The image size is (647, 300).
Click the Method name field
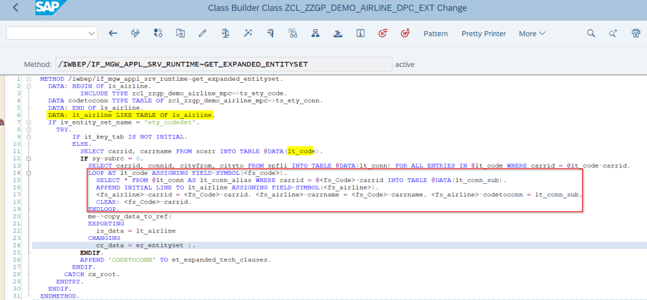(x=222, y=64)
